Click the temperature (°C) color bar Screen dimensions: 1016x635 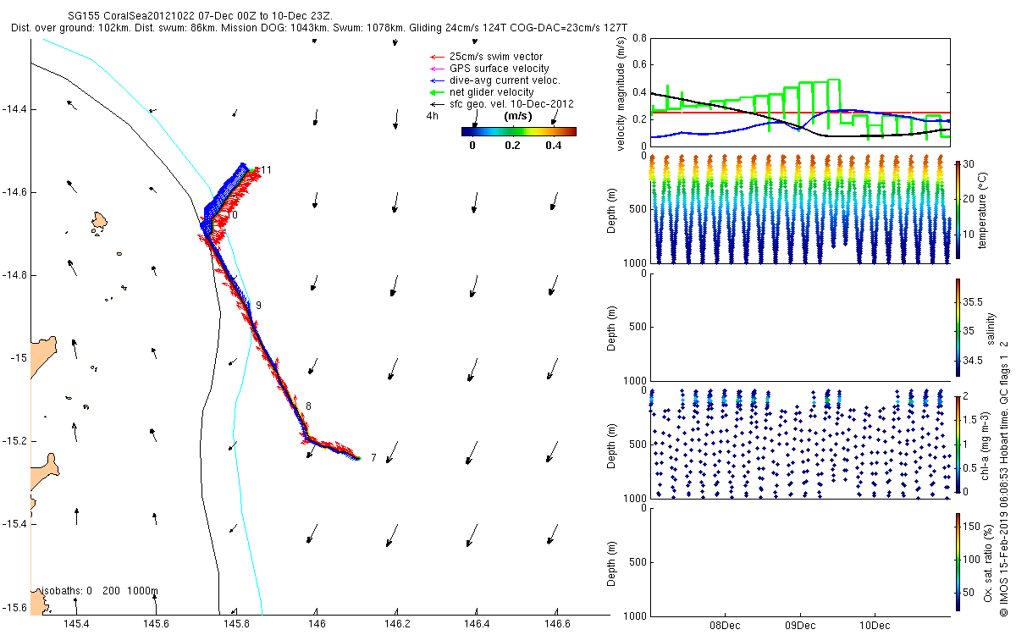958,209
